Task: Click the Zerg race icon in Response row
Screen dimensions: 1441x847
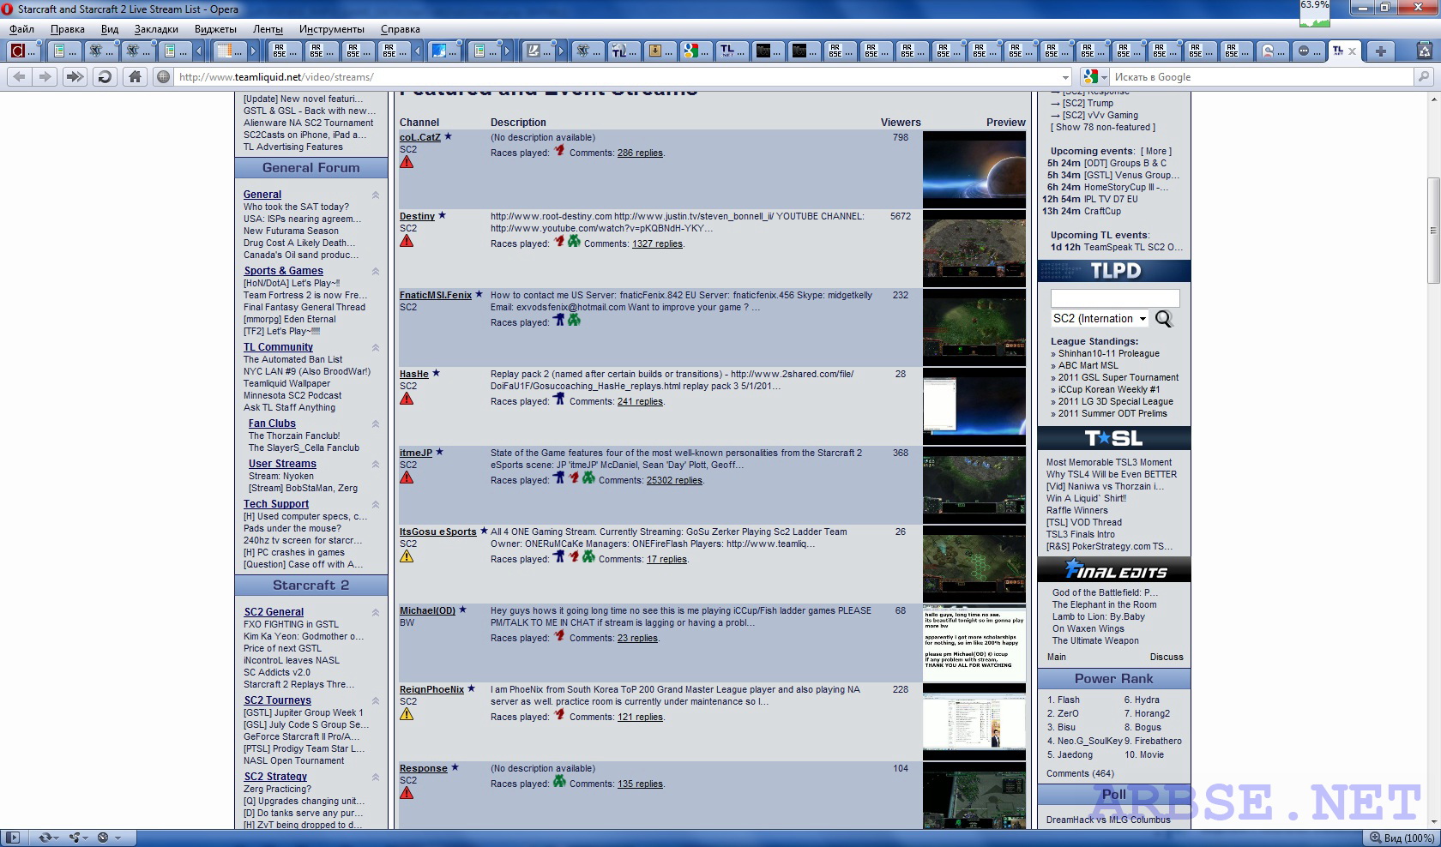Action: coord(559,781)
